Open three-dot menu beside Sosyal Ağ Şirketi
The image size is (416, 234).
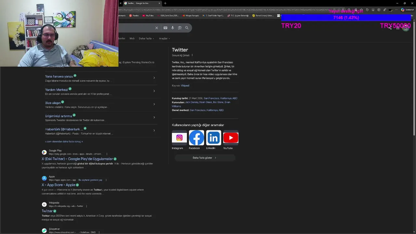coord(192,55)
